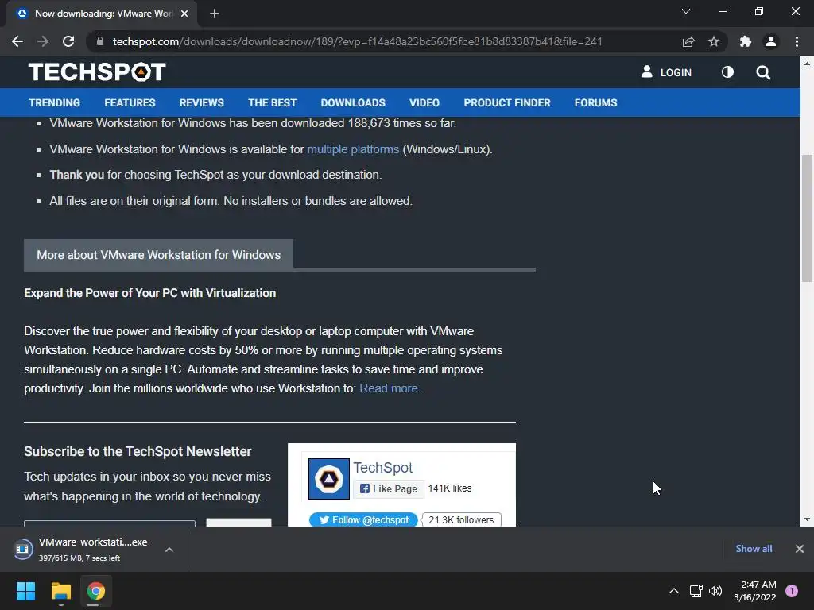
Task: Close the downloads bar
Action: coord(800,549)
